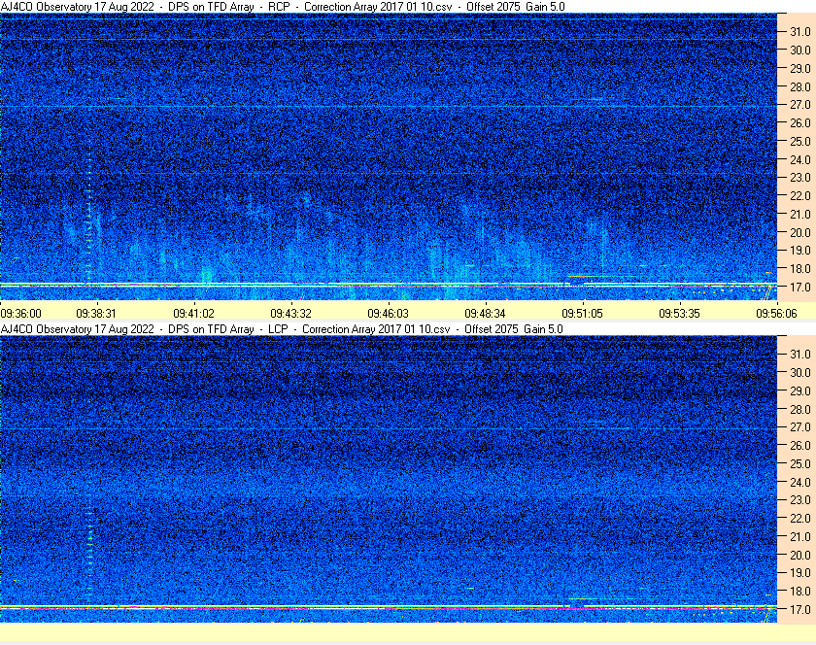This screenshot has height=645, width=816.
Task: Select the 29.0 label on RCP axis
Action: (800, 68)
